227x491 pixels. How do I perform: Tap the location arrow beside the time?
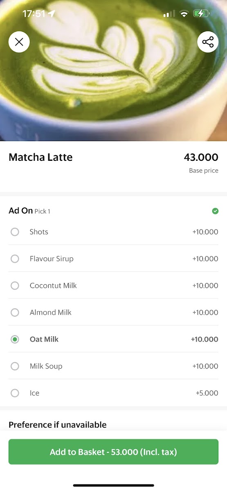(51, 14)
